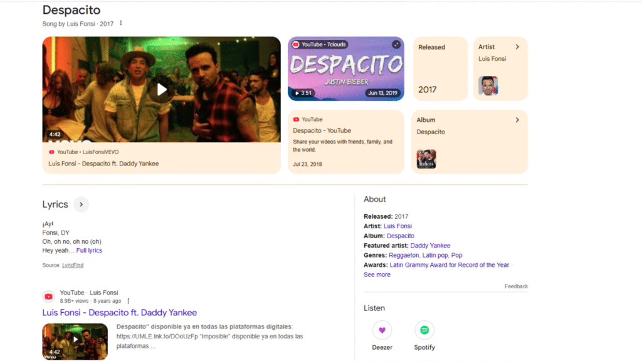Click See more in the About section
The width and height of the screenshot is (642, 361).
[x=377, y=275]
